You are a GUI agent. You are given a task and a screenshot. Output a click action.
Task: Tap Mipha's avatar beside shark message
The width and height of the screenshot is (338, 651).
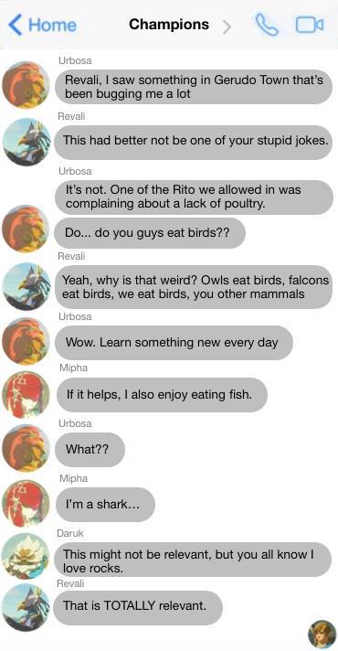[26, 504]
